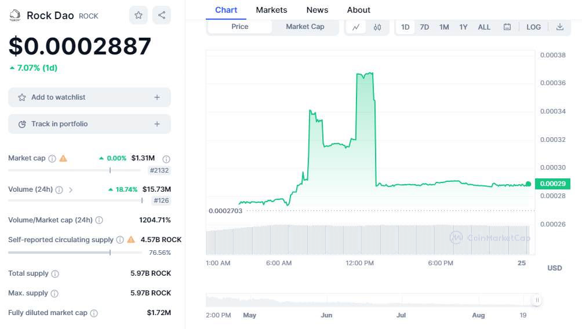
Task: Click the #126 volume rank badge
Action: click(x=162, y=200)
